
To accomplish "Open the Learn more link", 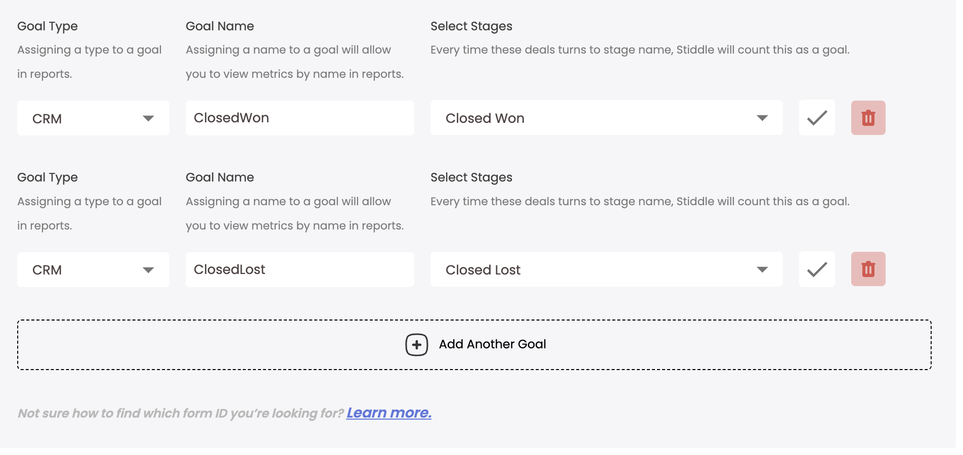I will coord(388,413).
